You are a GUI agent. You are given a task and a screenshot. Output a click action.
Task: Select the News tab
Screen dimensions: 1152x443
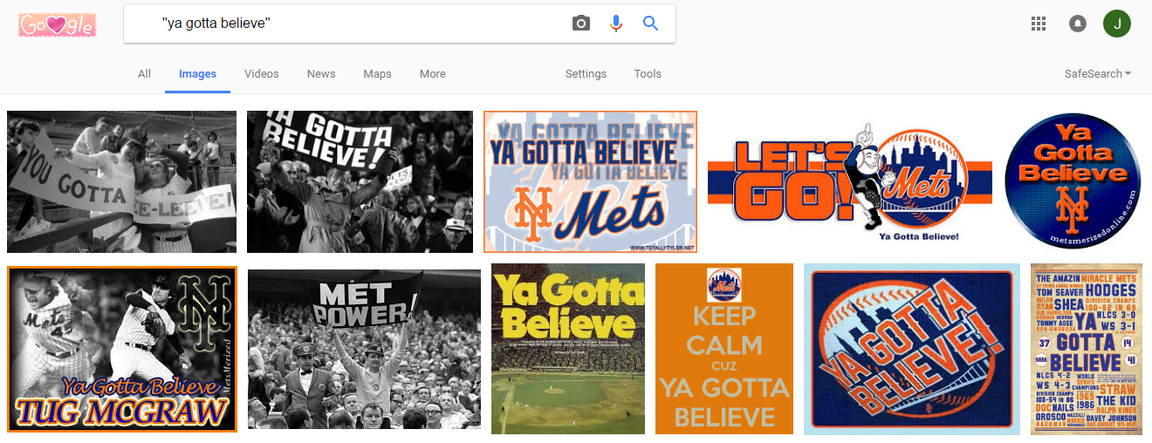321,74
